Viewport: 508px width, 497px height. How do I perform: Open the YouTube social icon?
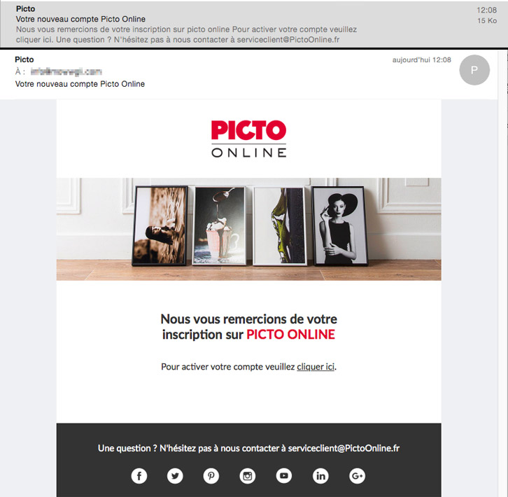click(x=284, y=476)
